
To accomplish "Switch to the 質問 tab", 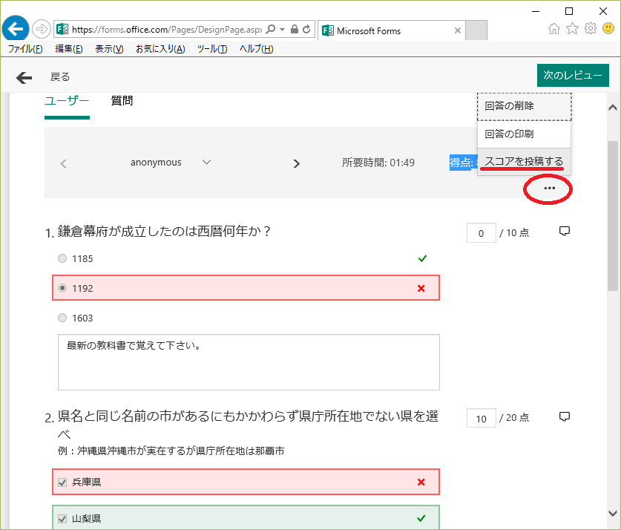I will [122, 101].
